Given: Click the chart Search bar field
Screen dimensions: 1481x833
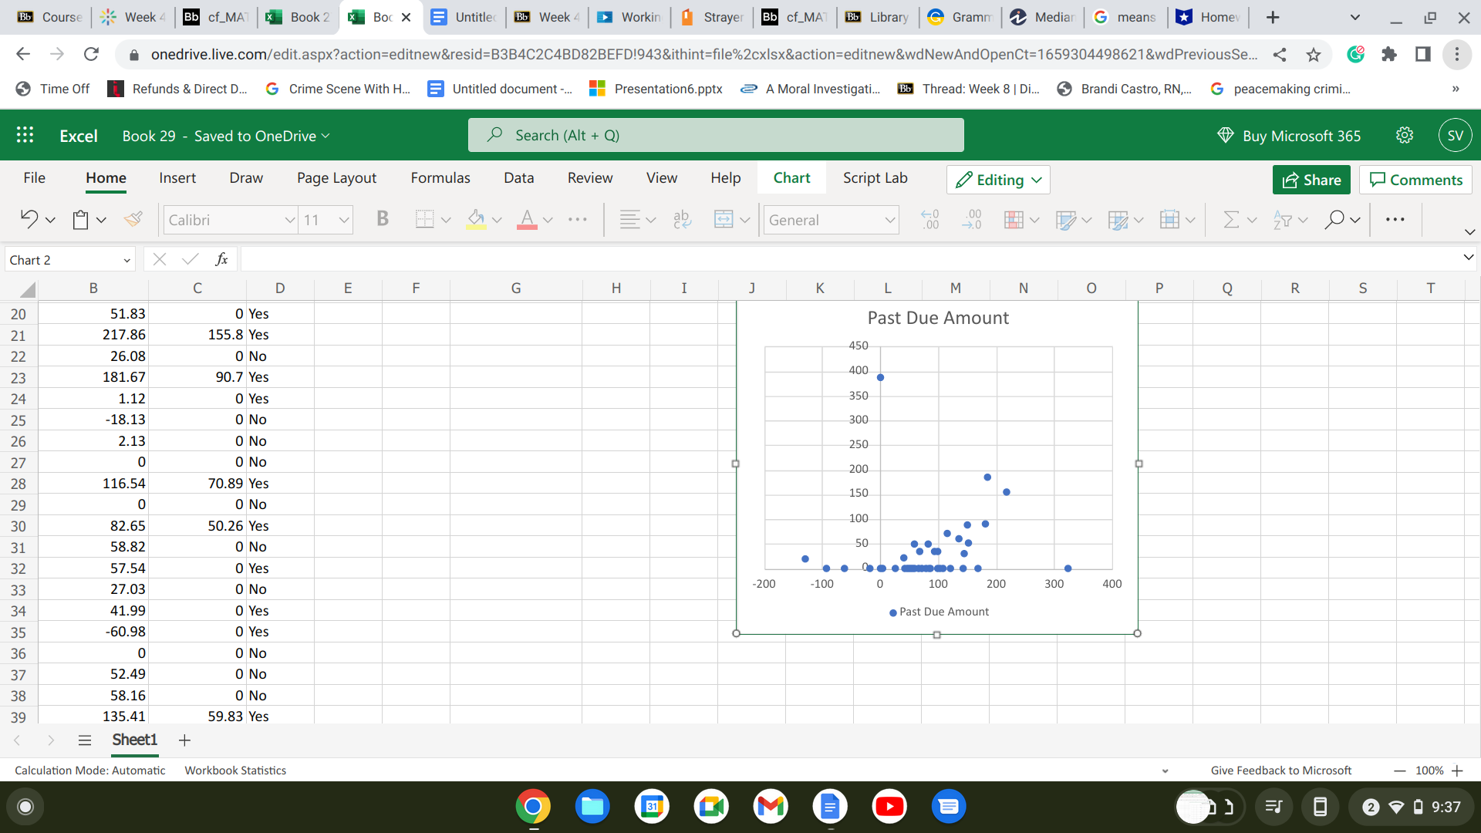Looking at the screenshot, I should 716,135.
